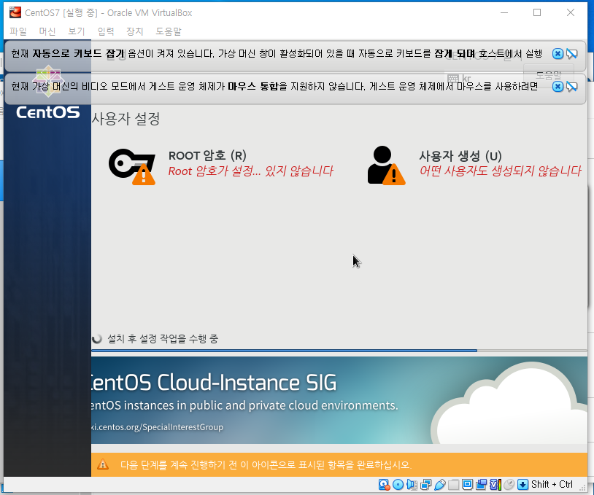This screenshot has height=495, width=594.
Task: Click the host key arrow icon
Action: click(522, 484)
